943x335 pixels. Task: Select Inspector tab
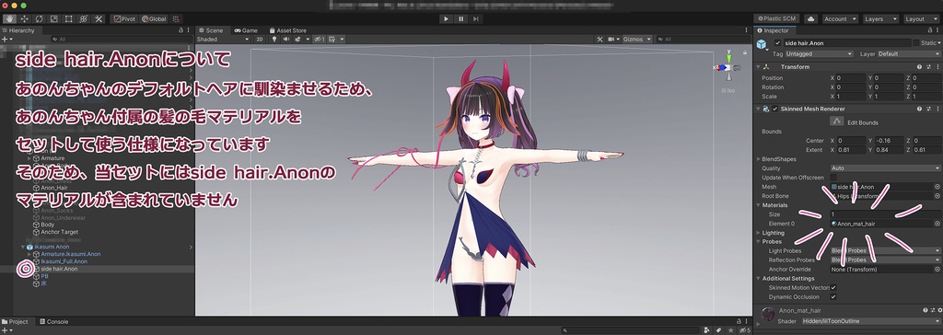click(775, 30)
